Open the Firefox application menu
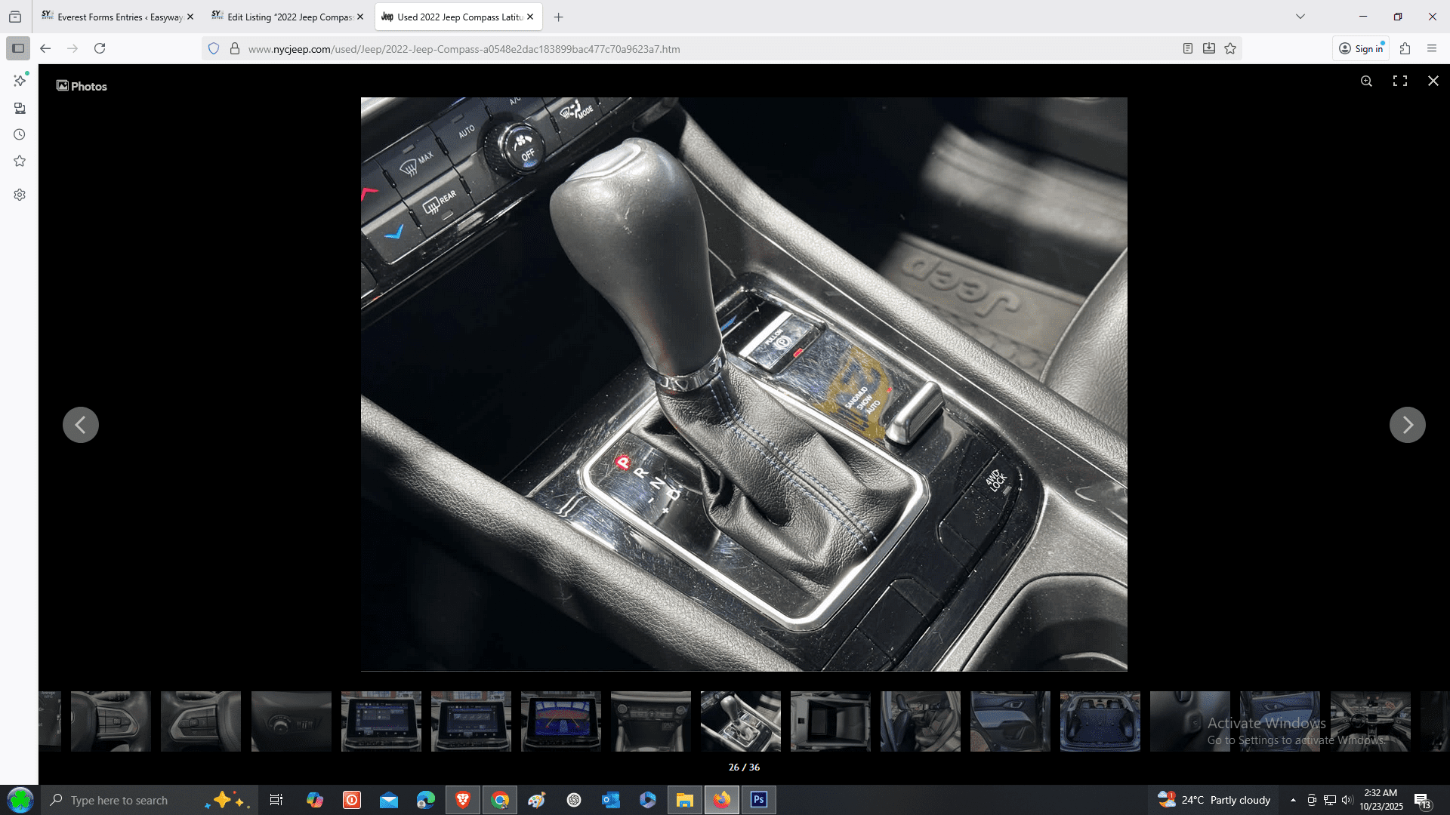1450x815 pixels. (x=1432, y=48)
